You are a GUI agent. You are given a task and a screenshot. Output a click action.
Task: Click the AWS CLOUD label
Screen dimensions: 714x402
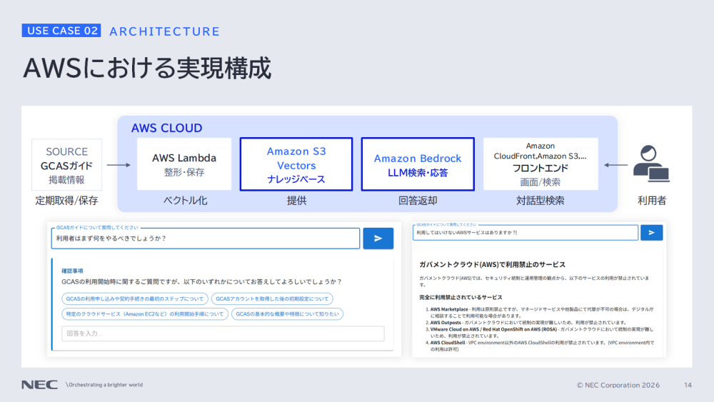[166, 128]
